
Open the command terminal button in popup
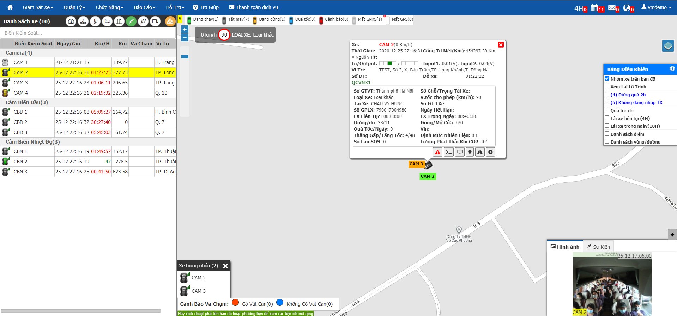coord(448,152)
